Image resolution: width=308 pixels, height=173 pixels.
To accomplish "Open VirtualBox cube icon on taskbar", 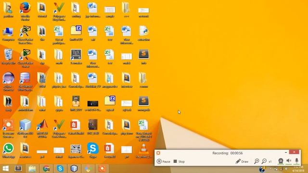I will pyautogui.click(x=74, y=169).
